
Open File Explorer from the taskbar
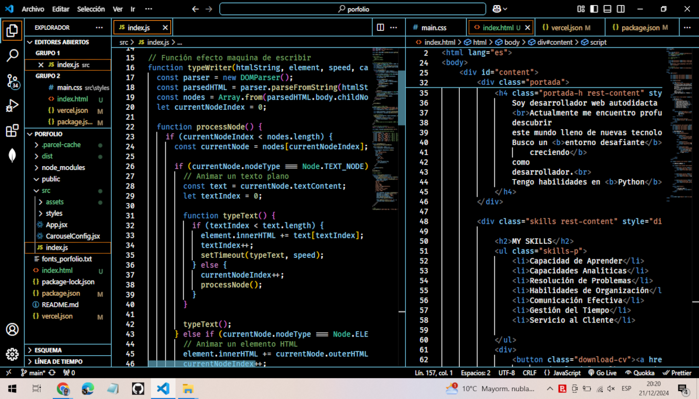pos(188,389)
